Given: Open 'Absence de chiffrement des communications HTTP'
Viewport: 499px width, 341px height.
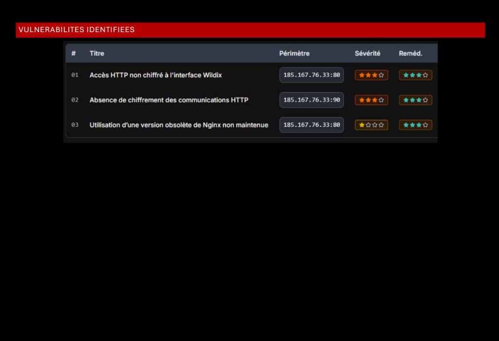Looking at the screenshot, I should (x=169, y=100).
